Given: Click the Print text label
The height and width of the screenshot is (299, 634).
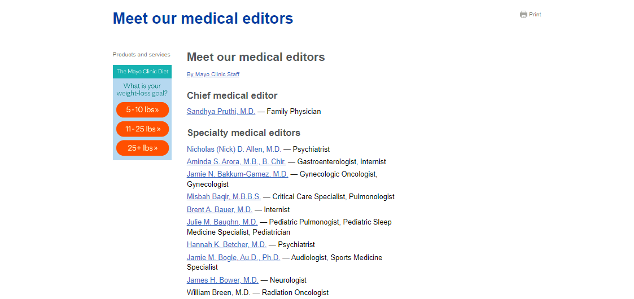Looking at the screenshot, I should [x=535, y=15].
